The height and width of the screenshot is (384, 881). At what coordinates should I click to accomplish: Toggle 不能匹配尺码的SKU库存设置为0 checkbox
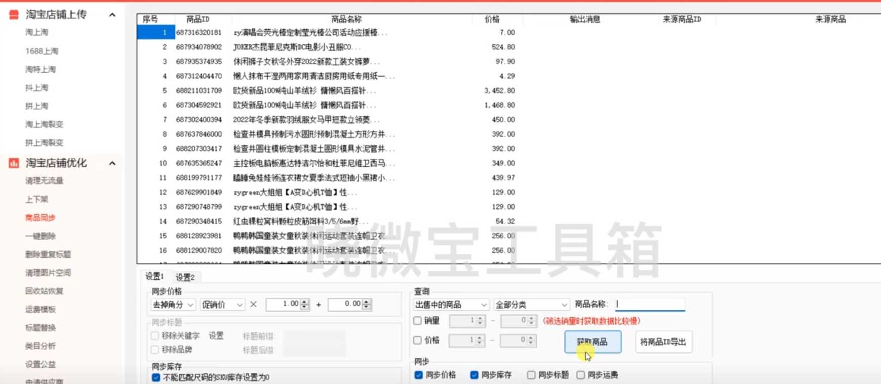(x=156, y=377)
